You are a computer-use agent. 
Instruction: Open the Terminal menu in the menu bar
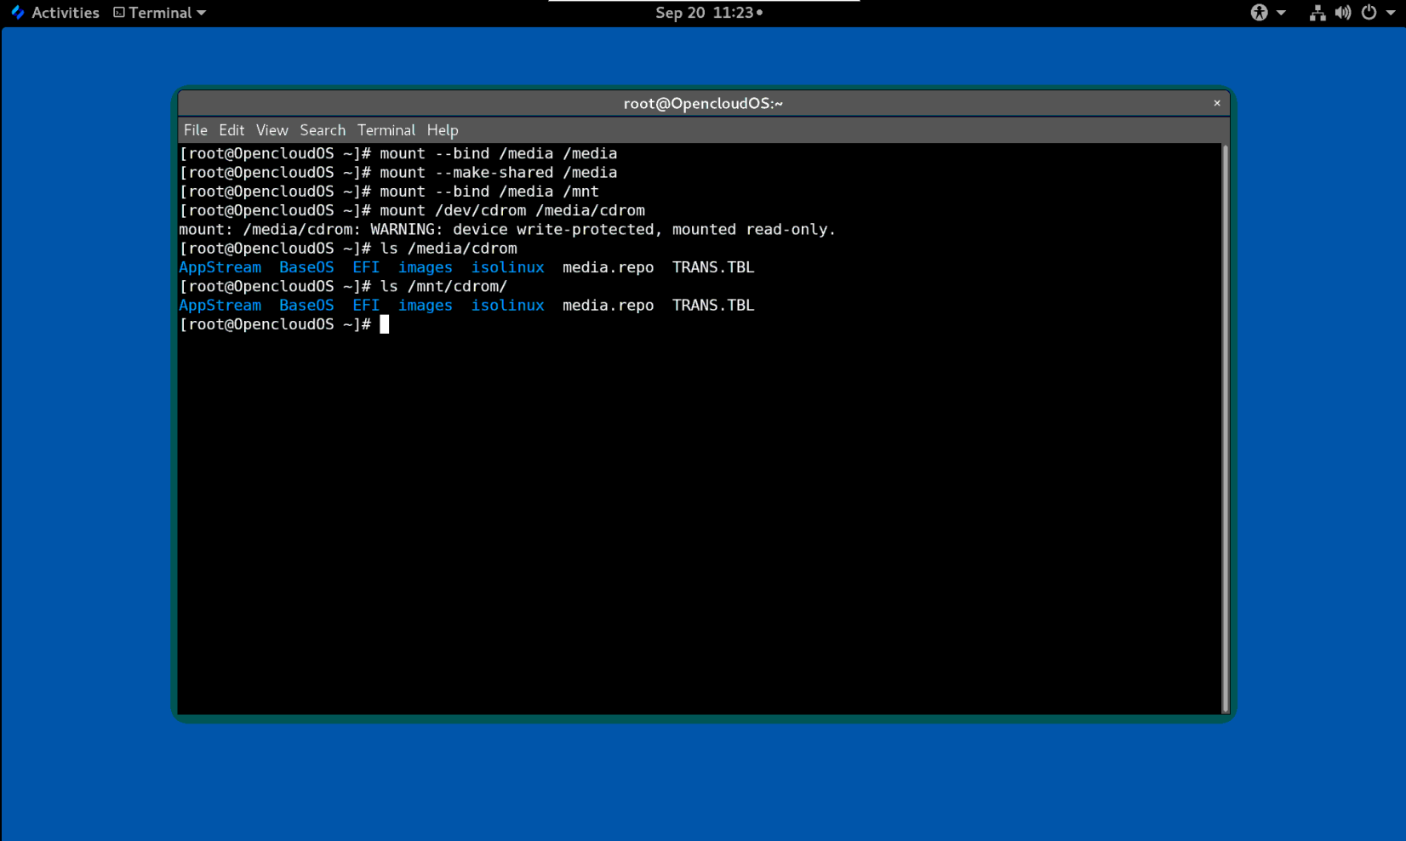click(x=386, y=130)
